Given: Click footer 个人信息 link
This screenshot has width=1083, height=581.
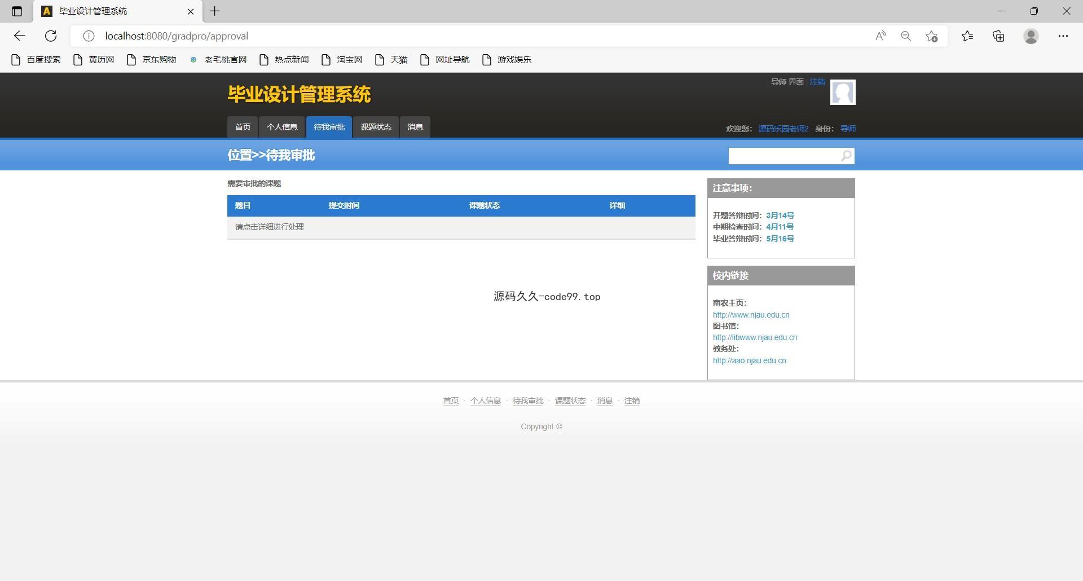Looking at the screenshot, I should pos(485,400).
